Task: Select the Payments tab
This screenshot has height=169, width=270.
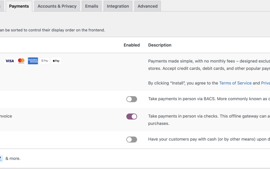Action: [x=19, y=6]
